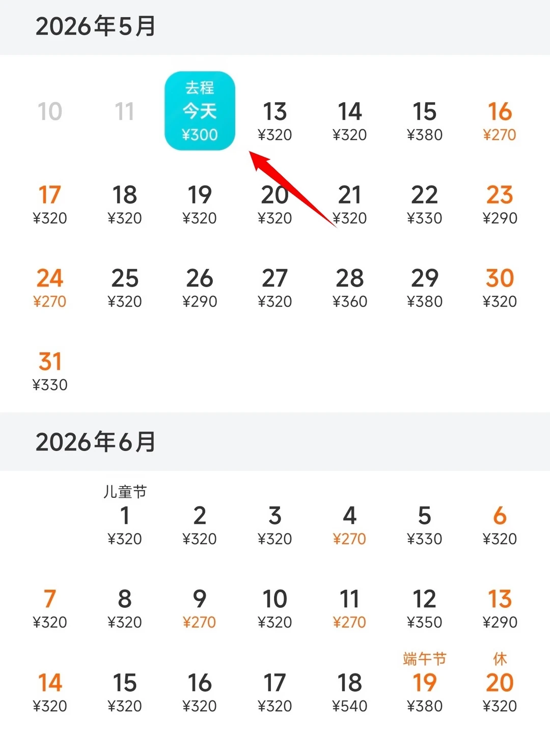Select June 12 priced ¥350
The height and width of the screenshot is (733, 550).
425,609
